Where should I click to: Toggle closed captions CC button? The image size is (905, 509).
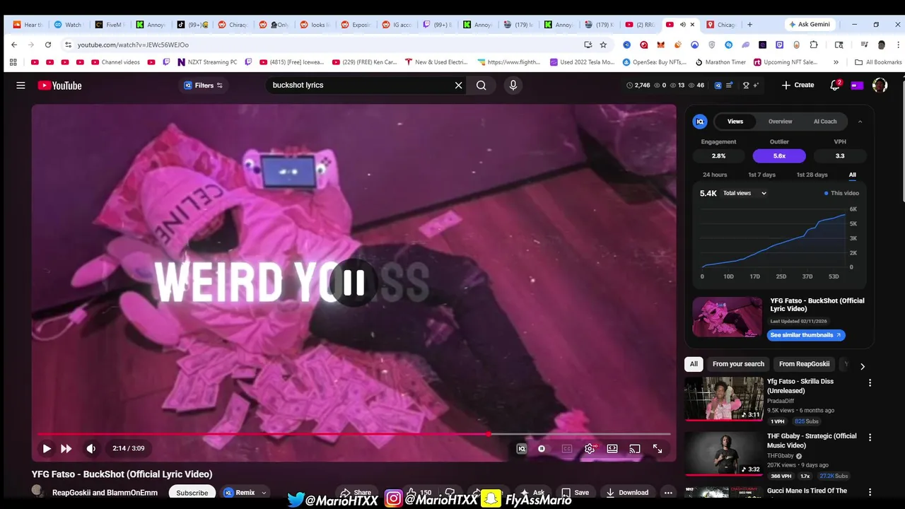coord(566,448)
